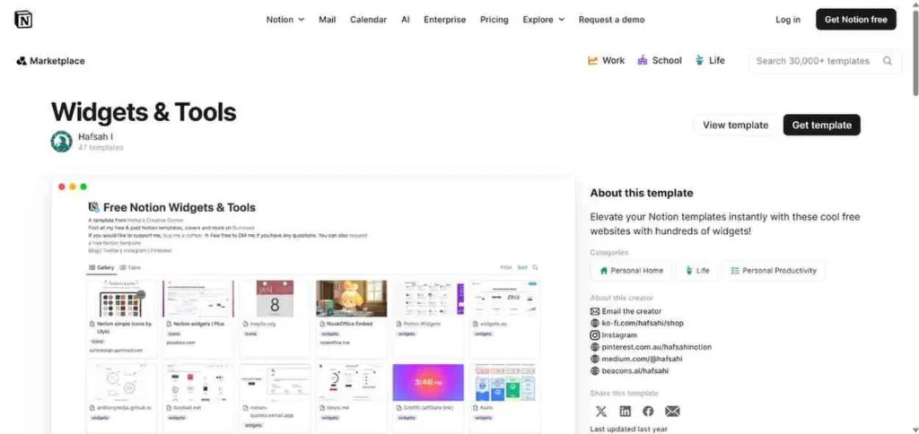Click the Notion logo in the header
Viewport: 919px width, 434px height.
(23, 20)
